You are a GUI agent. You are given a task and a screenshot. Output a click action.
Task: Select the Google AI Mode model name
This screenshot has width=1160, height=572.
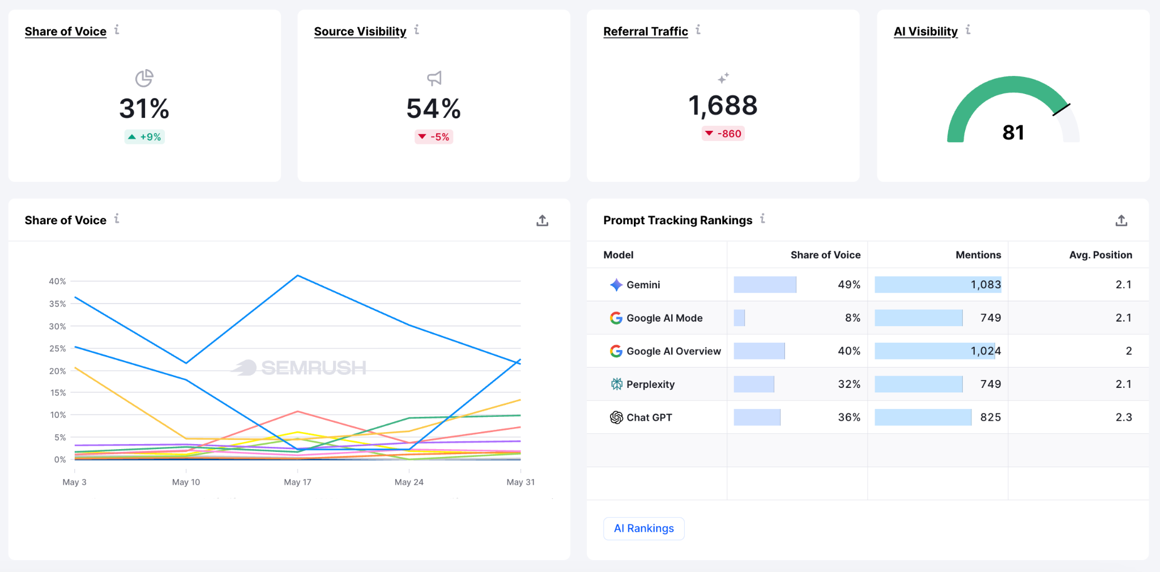[664, 318]
